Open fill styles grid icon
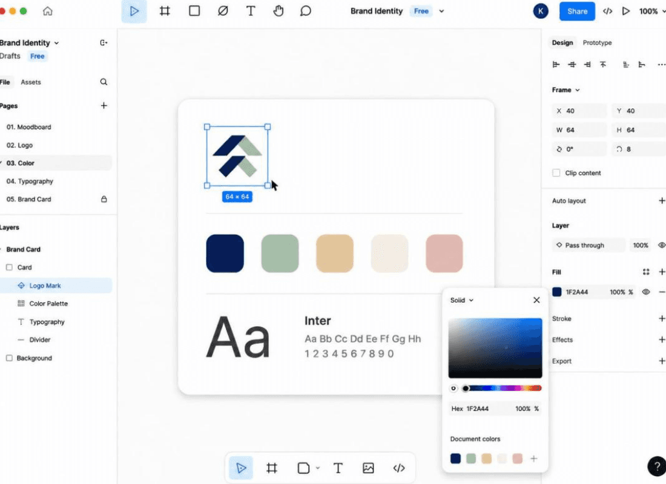 click(646, 272)
